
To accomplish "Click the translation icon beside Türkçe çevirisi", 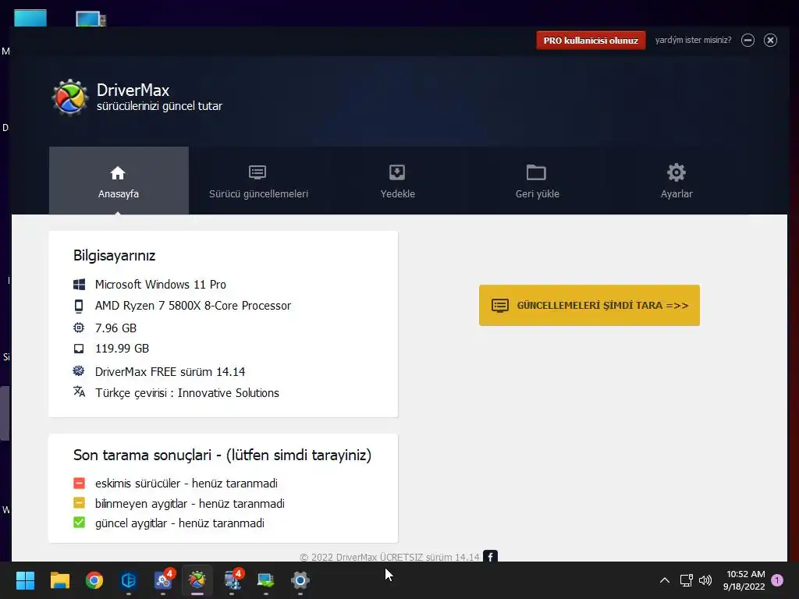I will 79,392.
